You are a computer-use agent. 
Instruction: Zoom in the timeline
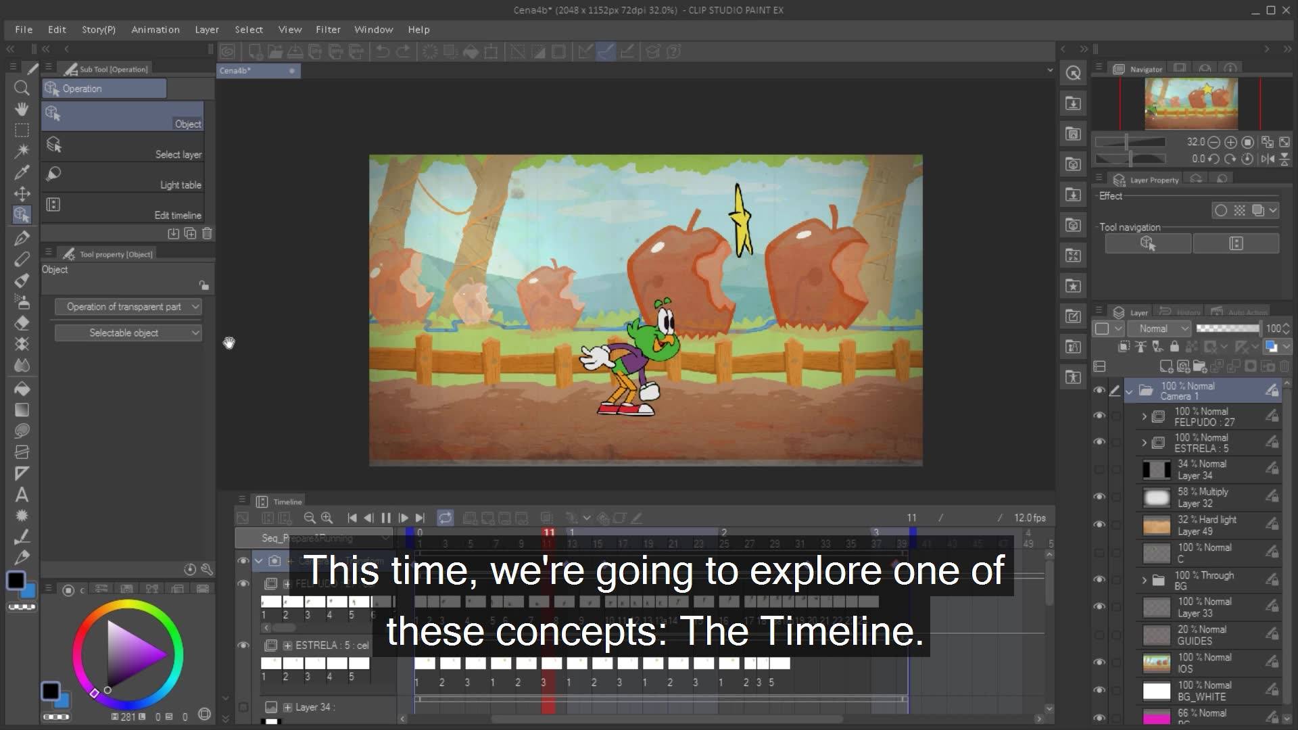[x=327, y=518]
